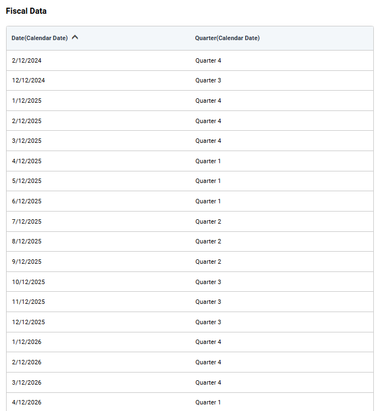
Task: Click the 10/12/2025 date cell
Action: [x=29, y=282]
